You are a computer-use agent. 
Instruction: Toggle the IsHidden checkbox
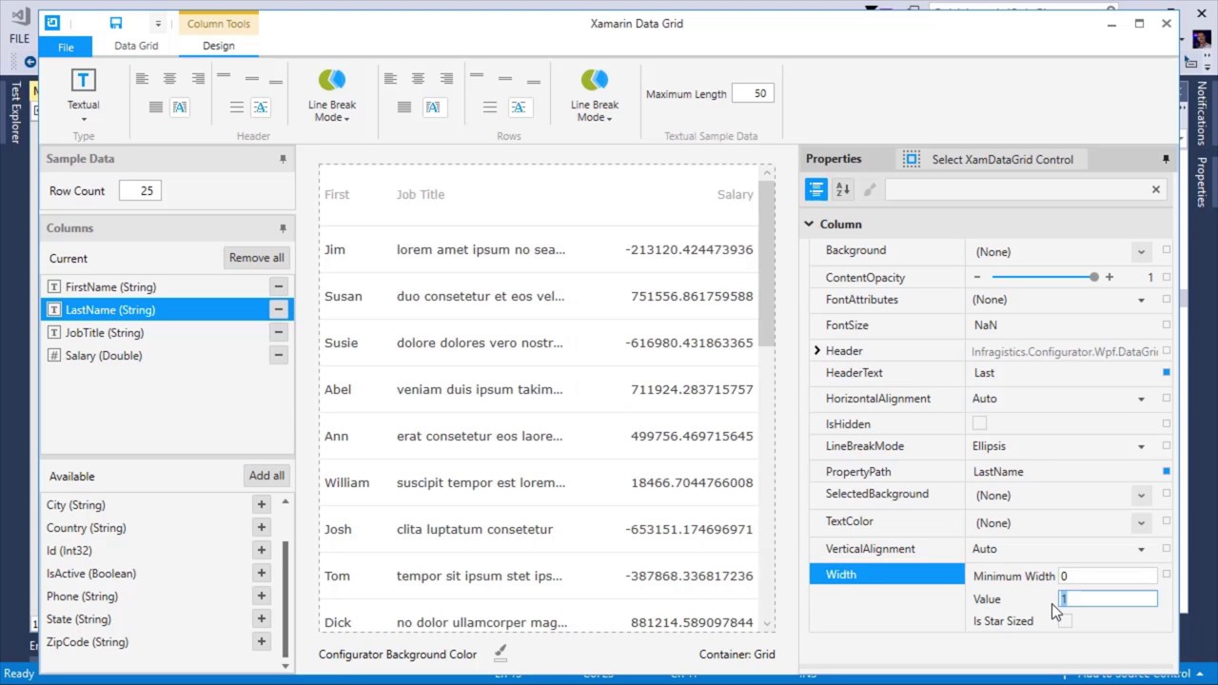tap(979, 423)
